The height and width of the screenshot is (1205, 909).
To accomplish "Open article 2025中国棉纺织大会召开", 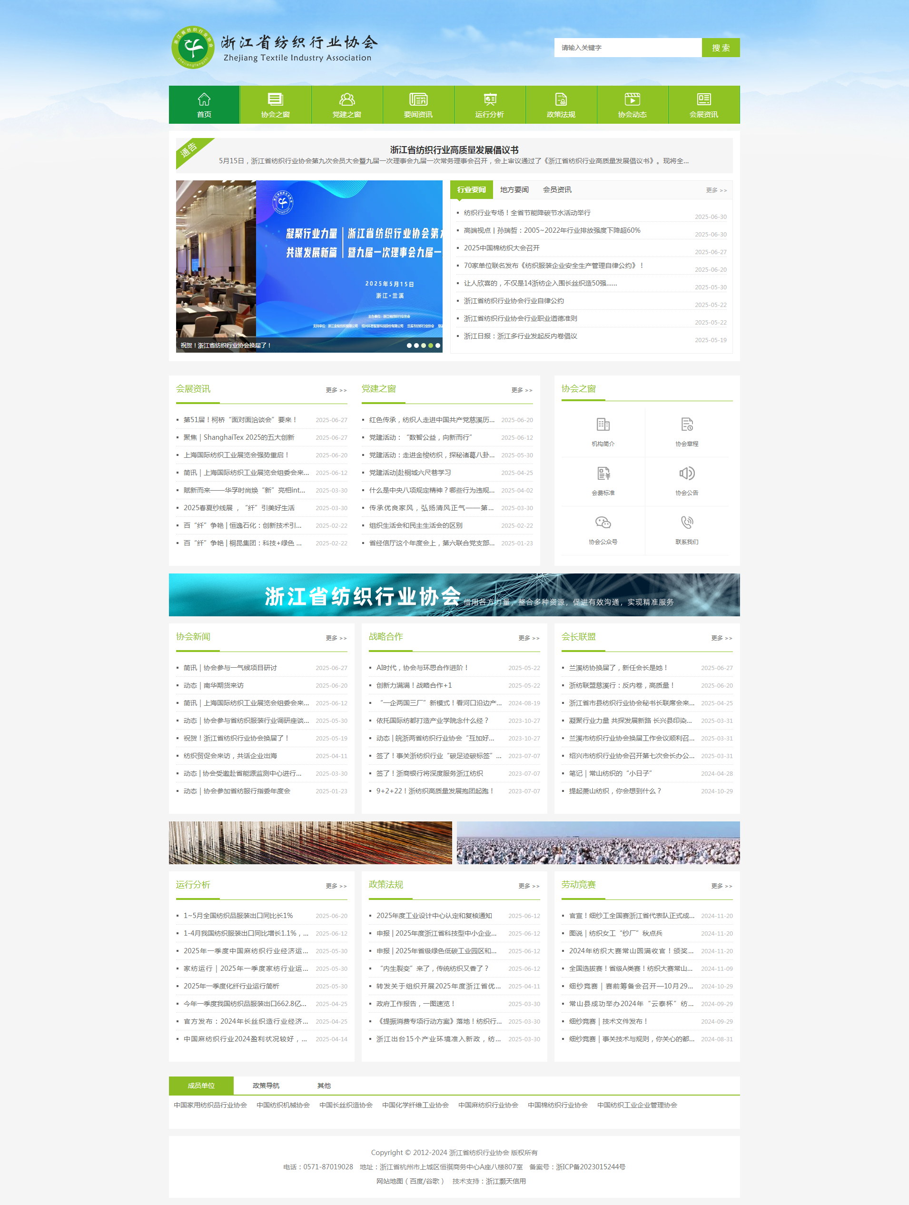I will [x=501, y=248].
